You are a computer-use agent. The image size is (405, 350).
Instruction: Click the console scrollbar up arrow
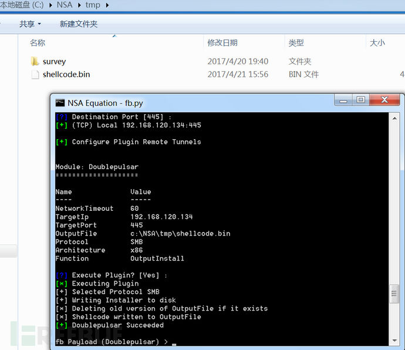pos(394,119)
